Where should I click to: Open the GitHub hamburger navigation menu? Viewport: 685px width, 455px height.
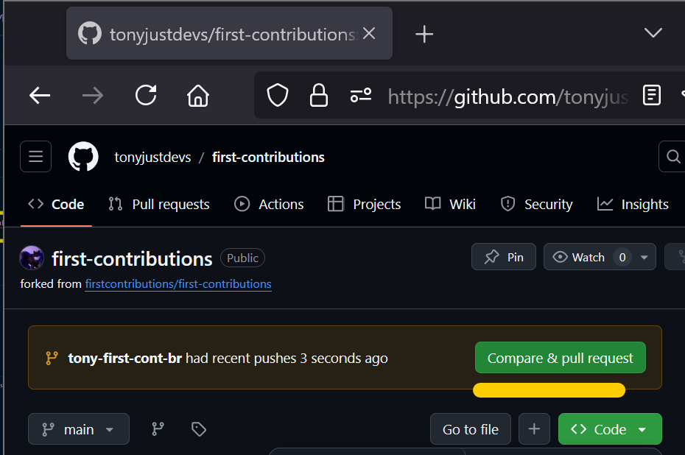(x=35, y=156)
